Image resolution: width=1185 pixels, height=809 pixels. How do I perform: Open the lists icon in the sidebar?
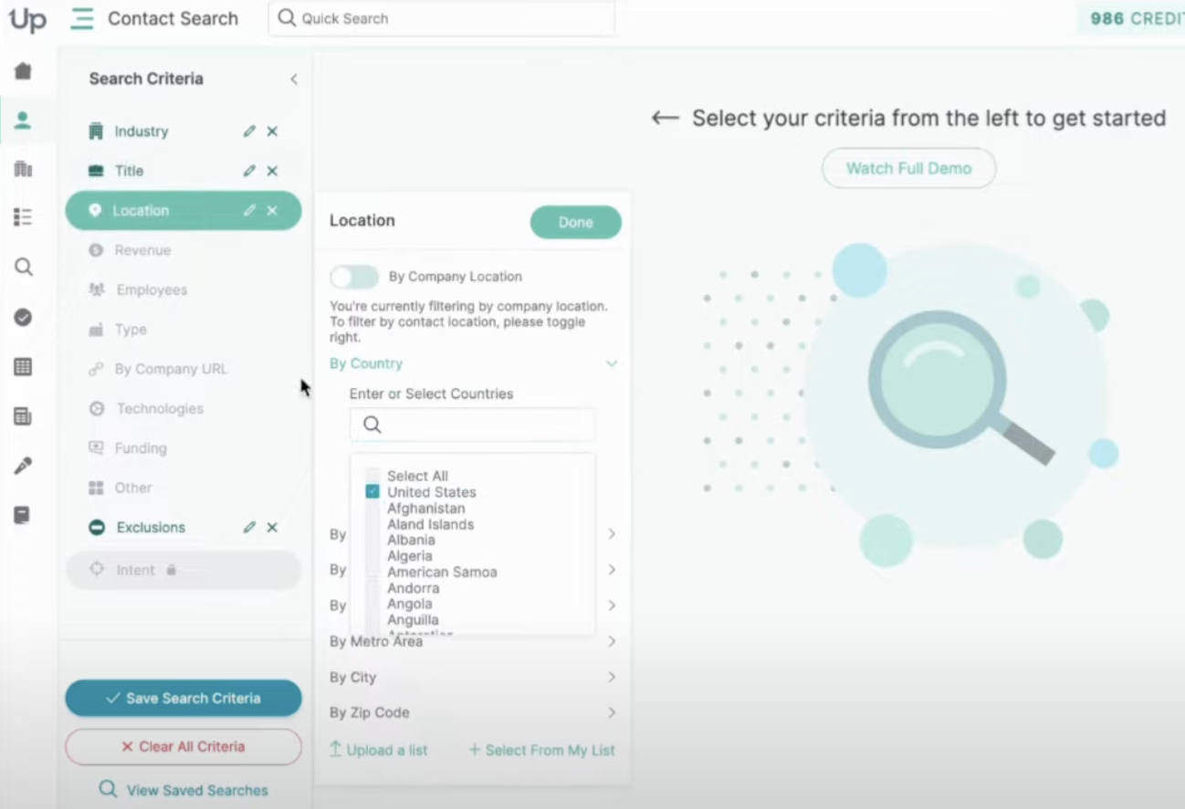tap(23, 217)
